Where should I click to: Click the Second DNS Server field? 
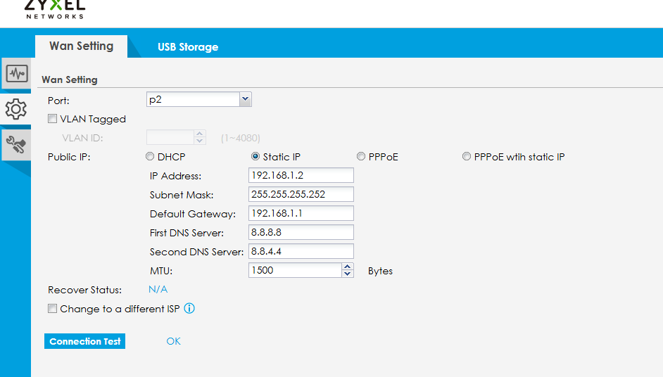click(301, 252)
